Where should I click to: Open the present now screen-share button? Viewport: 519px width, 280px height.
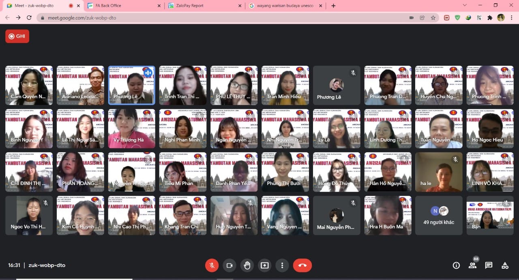coord(264,265)
